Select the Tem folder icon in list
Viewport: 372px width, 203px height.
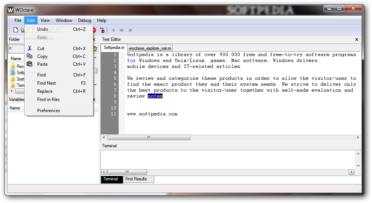pyautogui.click(x=13, y=85)
